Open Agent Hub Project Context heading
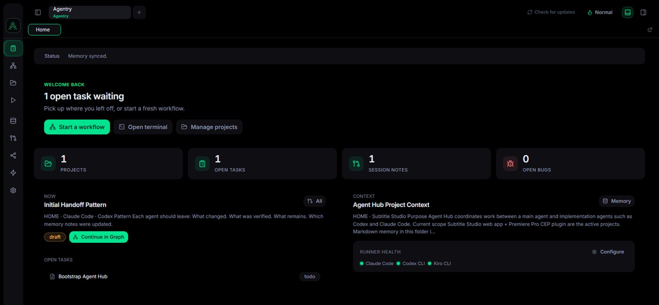Screen dimensions: 659x305 coord(391,205)
